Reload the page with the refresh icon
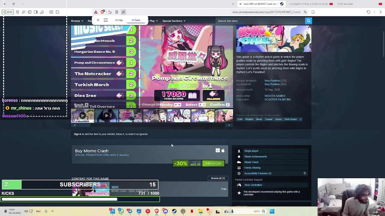 [368, 12]
